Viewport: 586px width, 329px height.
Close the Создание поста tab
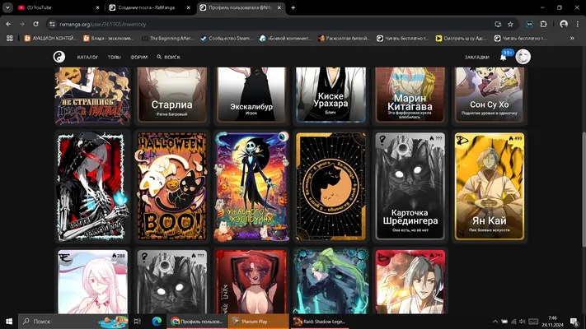click(x=189, y=7)
